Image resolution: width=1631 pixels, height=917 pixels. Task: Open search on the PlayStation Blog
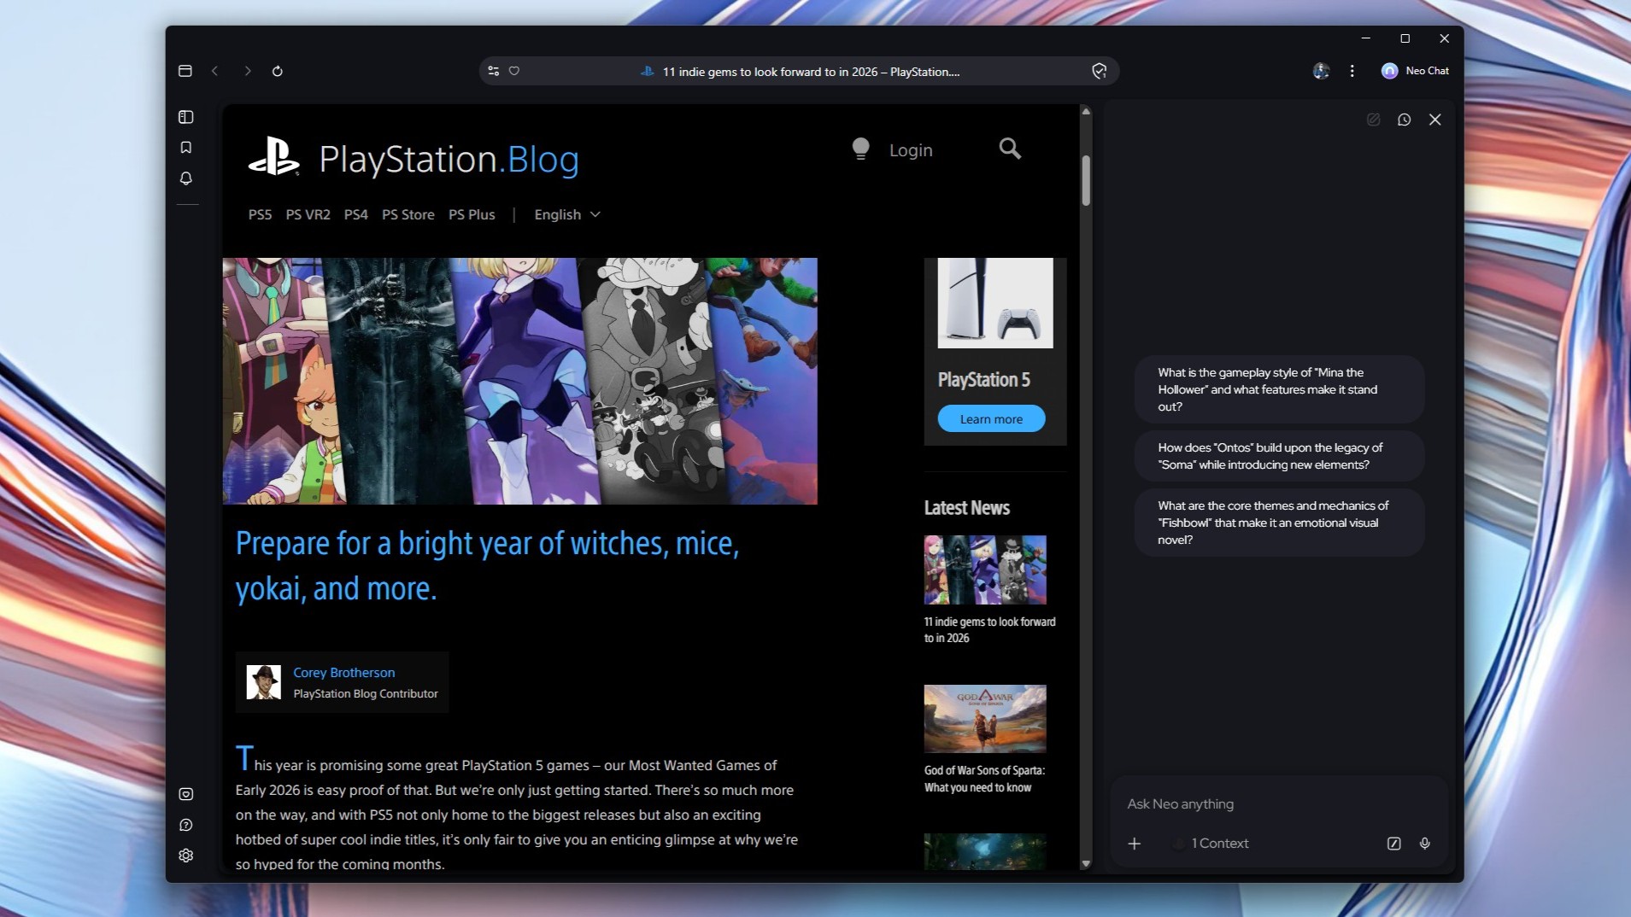[x=1008, y=149]
